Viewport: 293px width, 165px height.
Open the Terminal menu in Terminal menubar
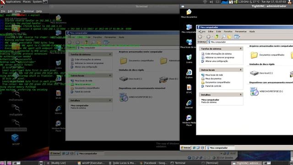pos(28,11)
